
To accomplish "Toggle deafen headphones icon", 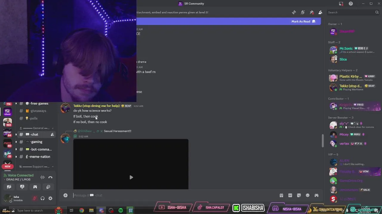I will pos(42,199).
